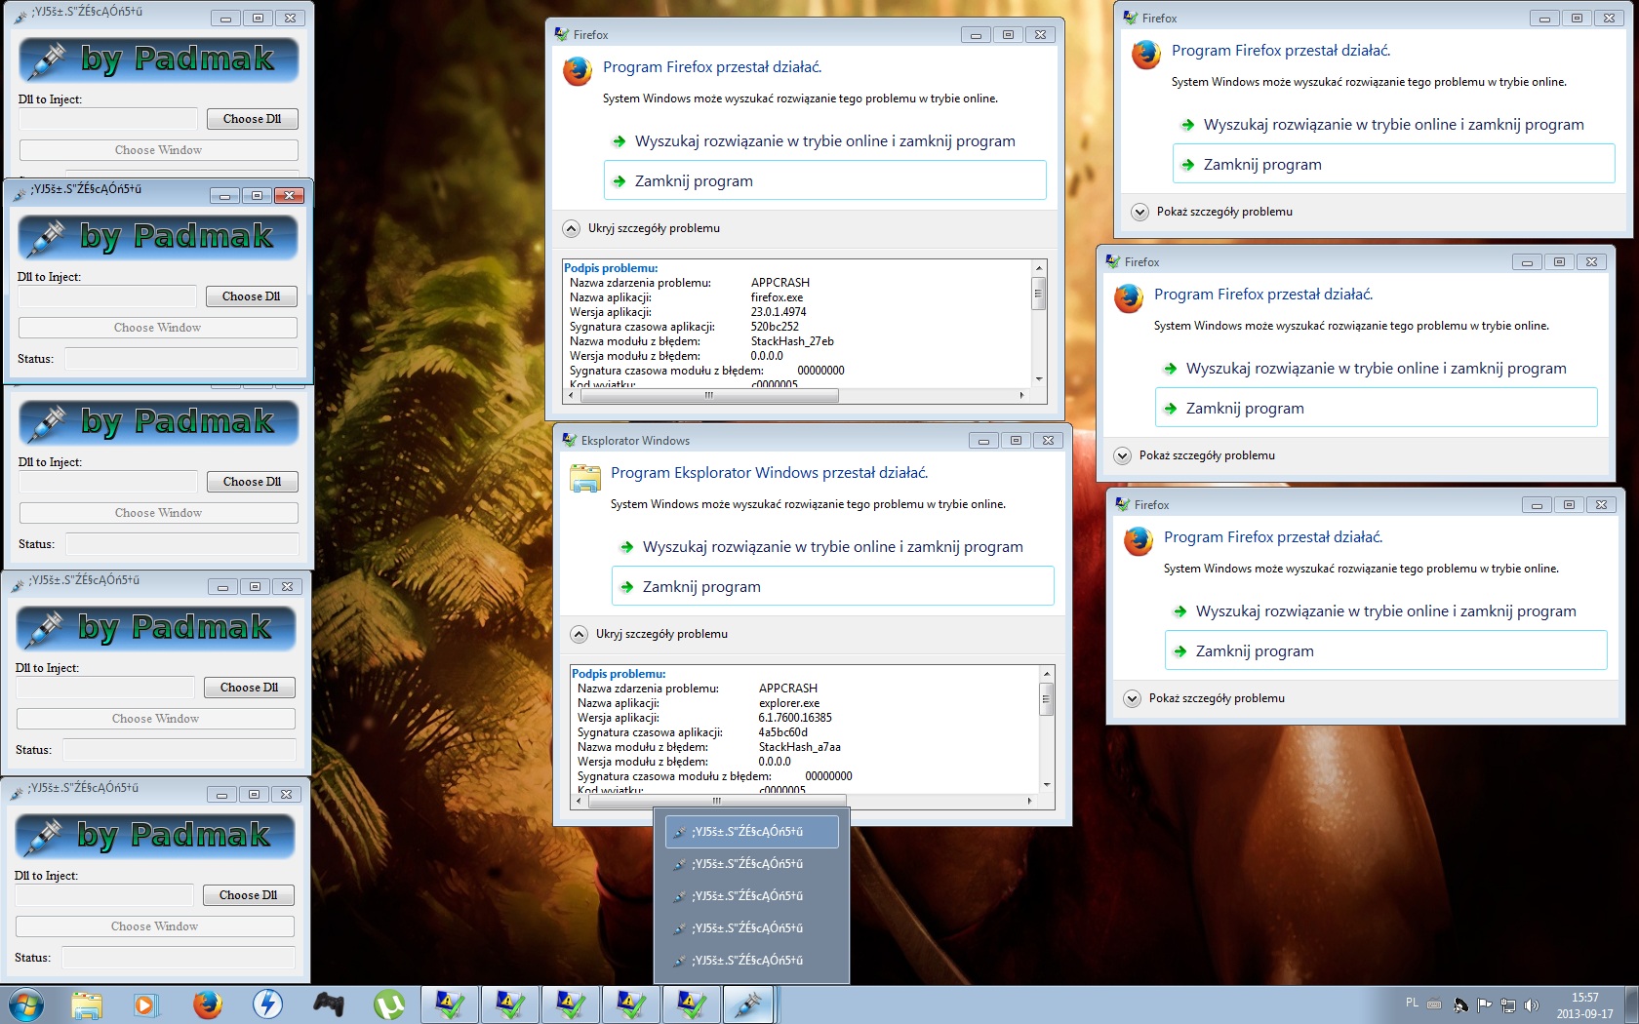Expand 'Pokaż szczegóły problemu' in top-right Firefox dialog

(x=1139, y=212)
